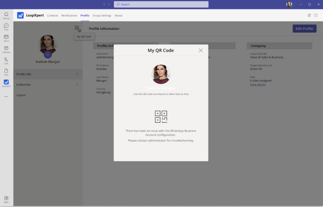The image size is (323, 207).
Task: Expand the Profile Info chevron
Action: pos(77,74)
